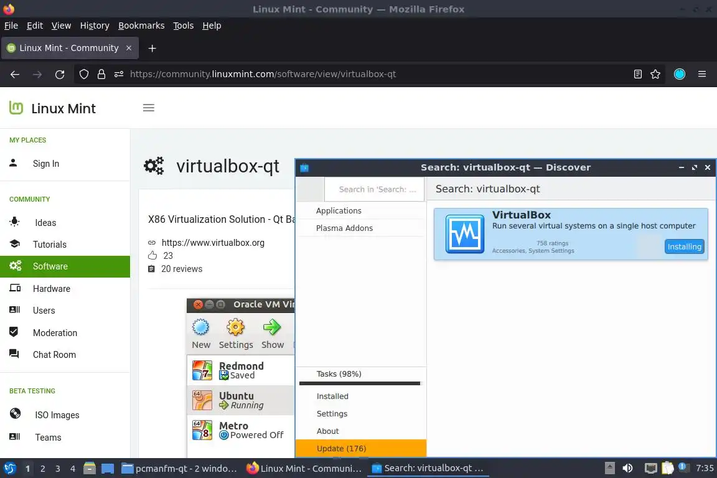
Task: Go to the Software section
Action: point(65,266)
